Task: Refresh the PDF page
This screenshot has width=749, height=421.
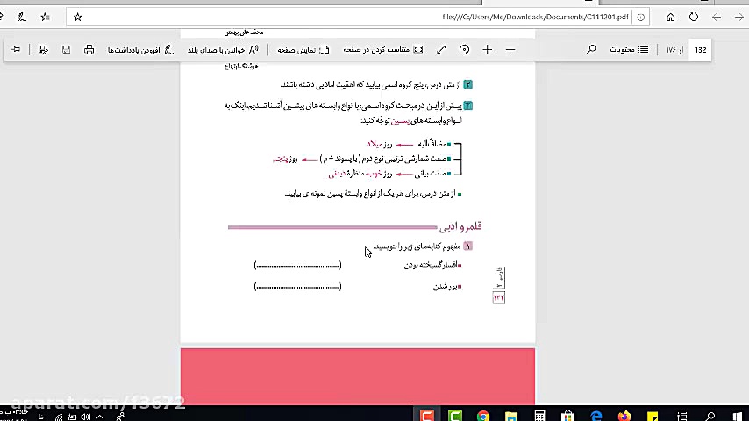Action: pyautogui.click(x=694, y=18)
